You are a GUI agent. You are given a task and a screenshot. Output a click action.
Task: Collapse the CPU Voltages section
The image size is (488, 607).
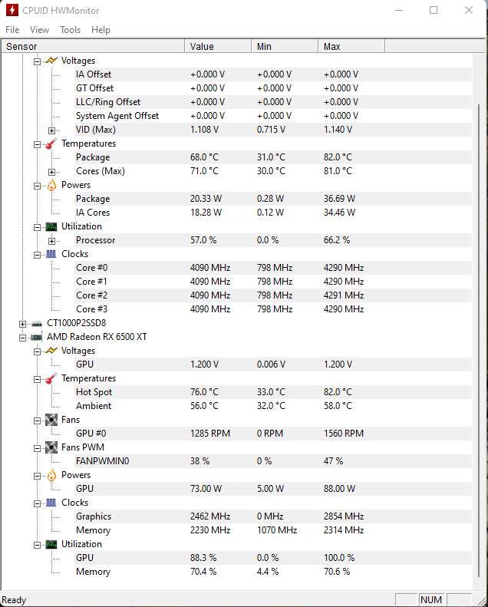pyautogui.click(x=37, y=61)
